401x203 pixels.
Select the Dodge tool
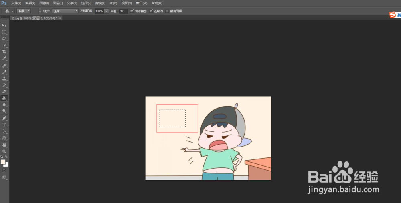point(4,111)
